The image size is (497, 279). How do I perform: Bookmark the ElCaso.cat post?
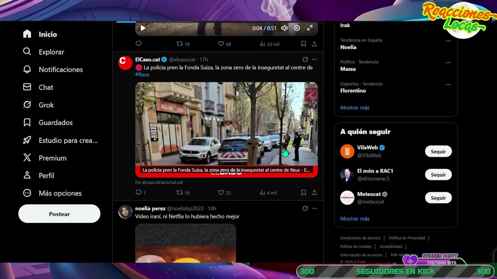tap(304, 192)
